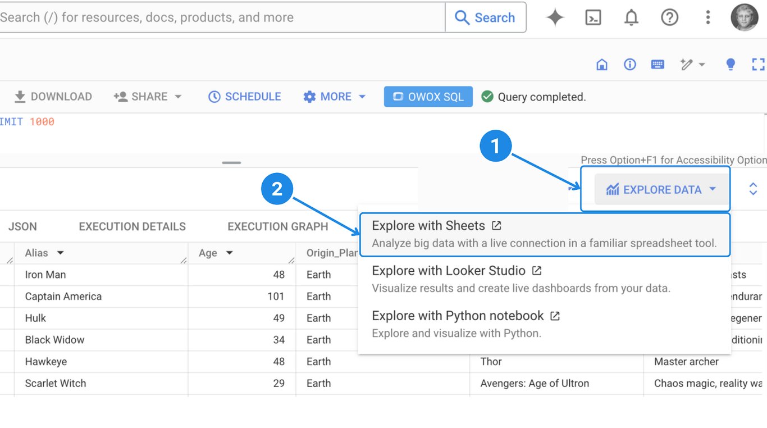Screen dimensions: 767x428
Task: Click the age value 101
Action: (x=276, y=297)
